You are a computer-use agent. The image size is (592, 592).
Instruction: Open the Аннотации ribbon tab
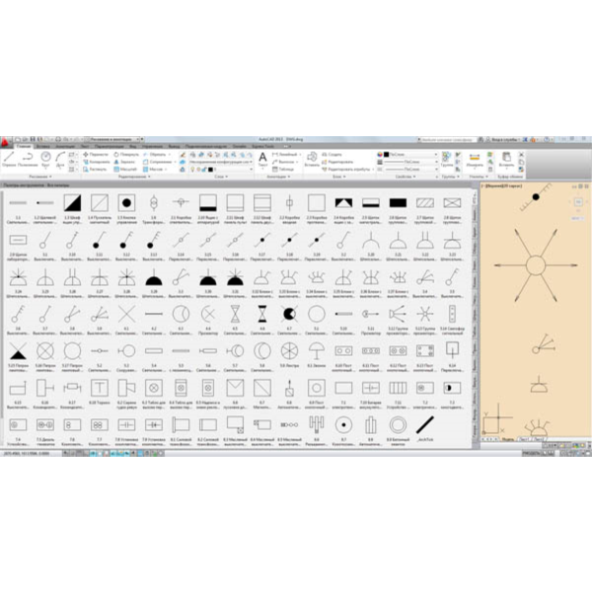click(65, 146)
